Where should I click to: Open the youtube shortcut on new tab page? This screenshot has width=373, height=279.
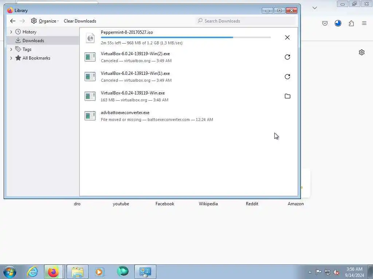click(121, 204)
